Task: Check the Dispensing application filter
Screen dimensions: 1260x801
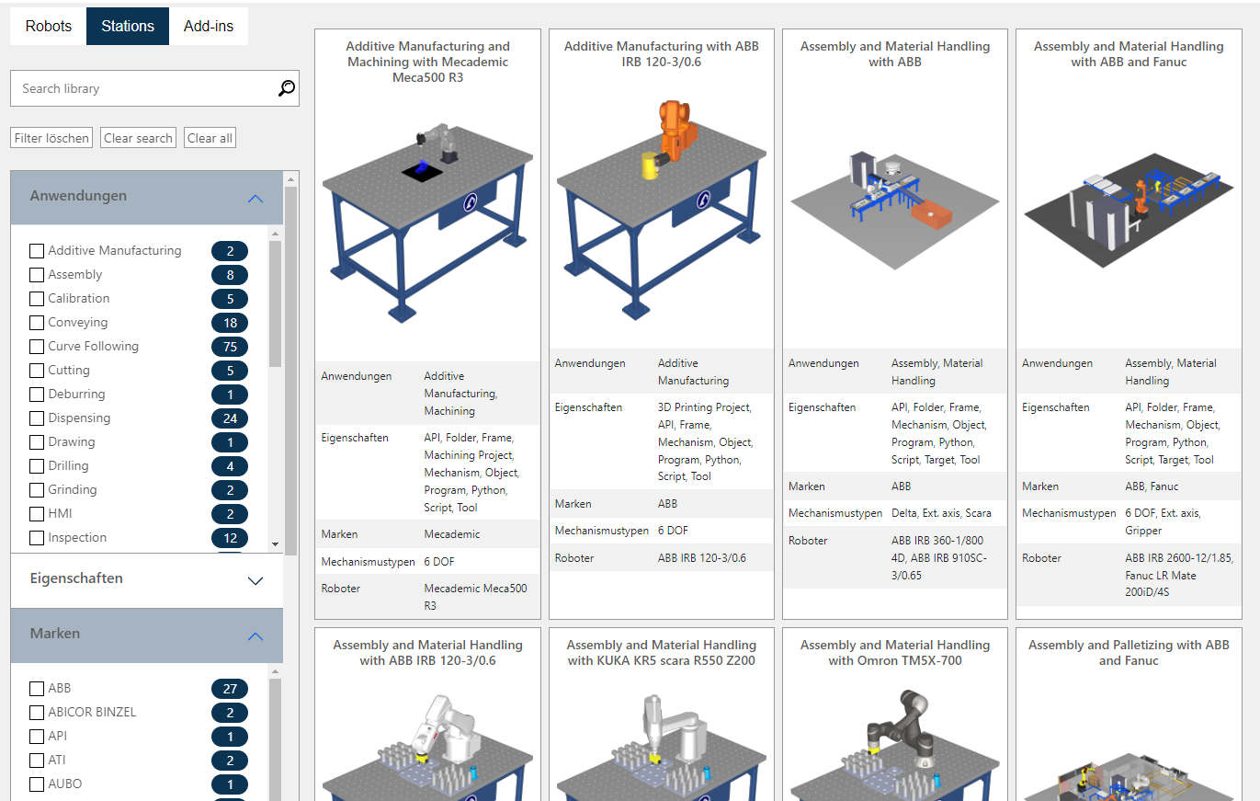Action: (37, 418)
